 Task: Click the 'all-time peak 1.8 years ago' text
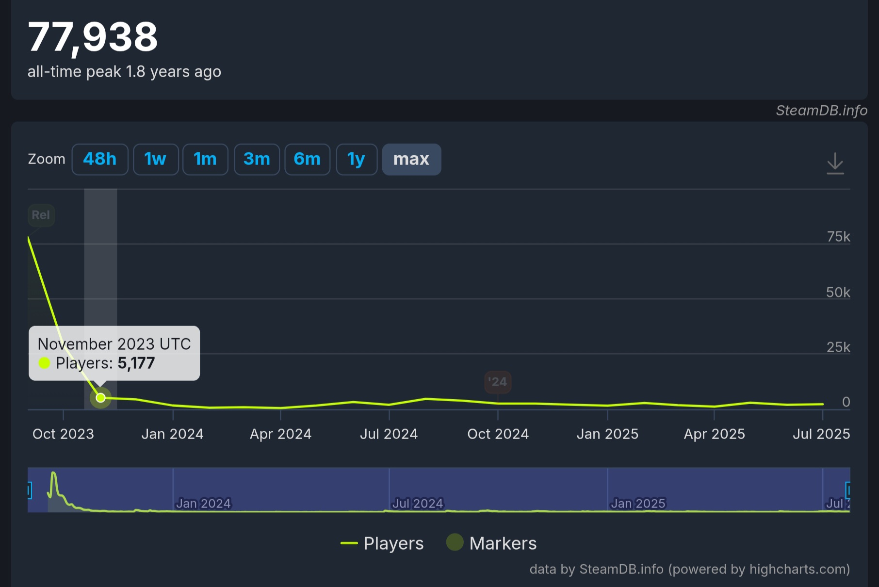click(x=124, y=72)
